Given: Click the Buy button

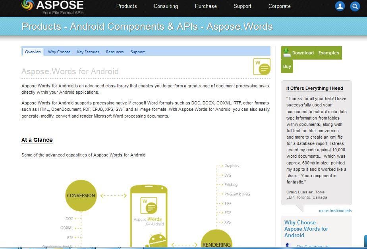Looking at the screenshot, I should 287,67.
